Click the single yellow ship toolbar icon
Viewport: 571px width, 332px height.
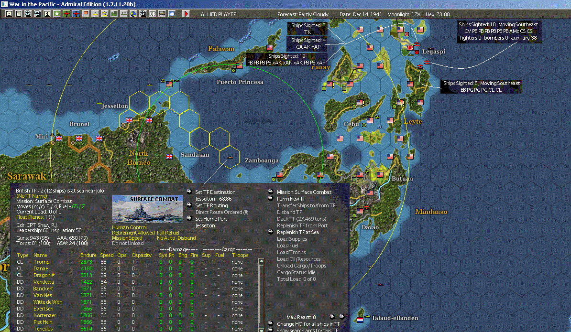point(95,14)
